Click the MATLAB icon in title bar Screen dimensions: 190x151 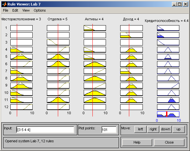click(5, 4)
